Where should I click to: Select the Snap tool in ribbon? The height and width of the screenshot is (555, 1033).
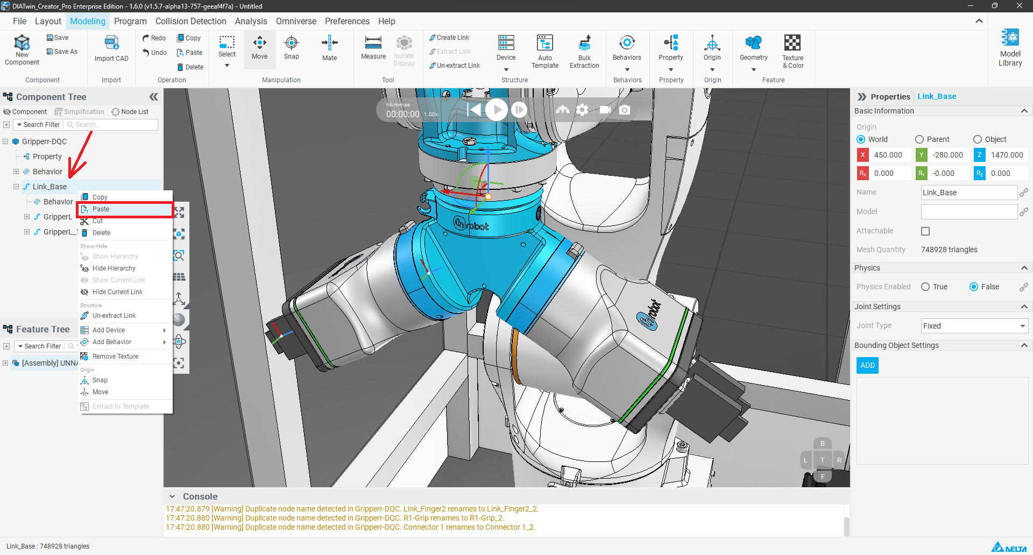(292, 48)
